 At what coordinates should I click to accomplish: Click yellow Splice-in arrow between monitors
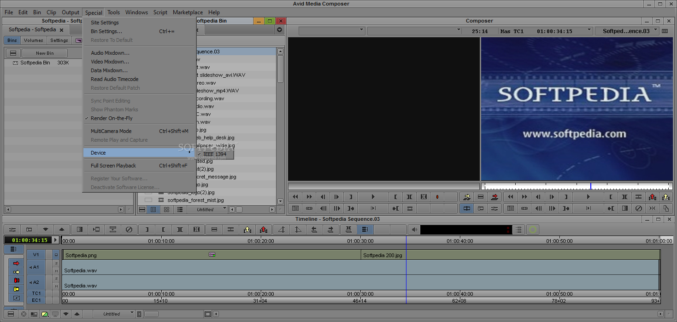467,197
